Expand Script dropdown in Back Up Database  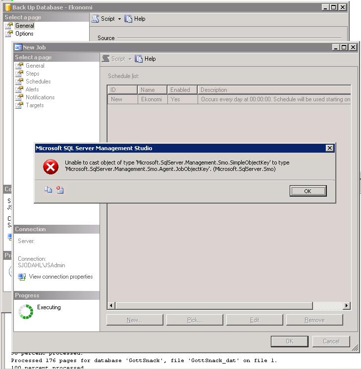tap(120, 19)
